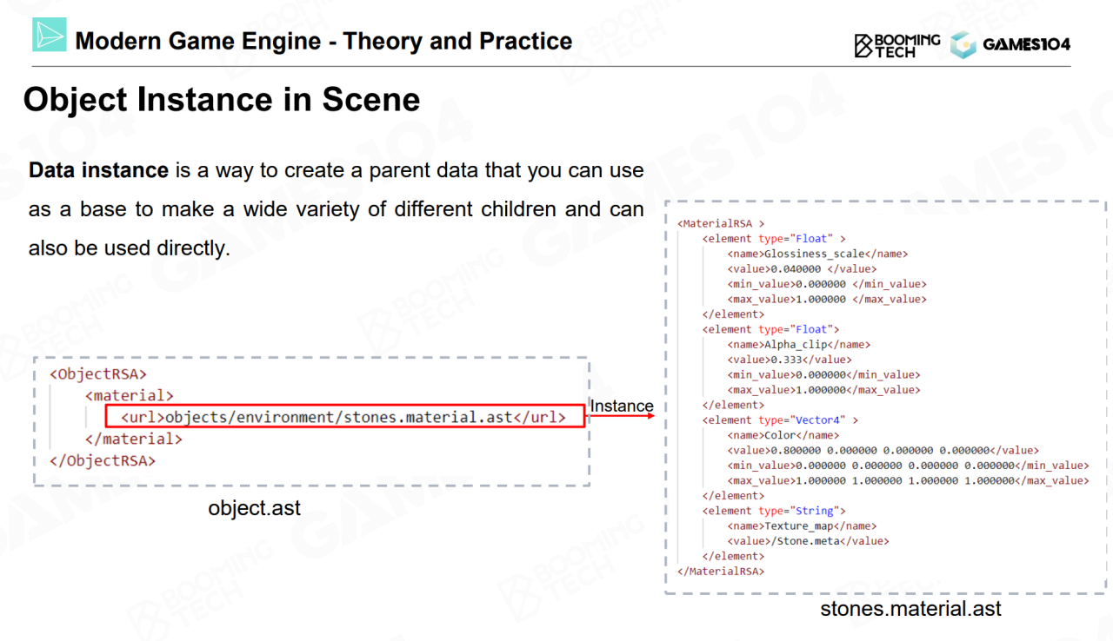Image resolution: width=1113 pixels, height=641 pixels.
Task: Select the /Stone.meta value line
Action: (x=808, y=541)
